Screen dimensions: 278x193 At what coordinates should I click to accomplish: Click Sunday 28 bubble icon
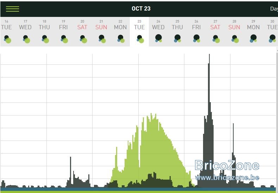[235, 39]
